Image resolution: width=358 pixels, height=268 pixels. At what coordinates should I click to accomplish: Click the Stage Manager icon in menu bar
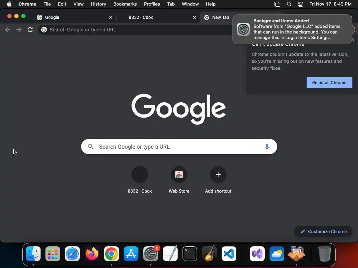point(277,4)
